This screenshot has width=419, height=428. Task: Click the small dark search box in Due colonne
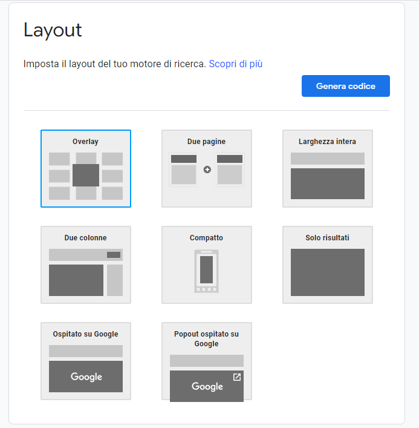pyautogui.click(x=114, y=255)
